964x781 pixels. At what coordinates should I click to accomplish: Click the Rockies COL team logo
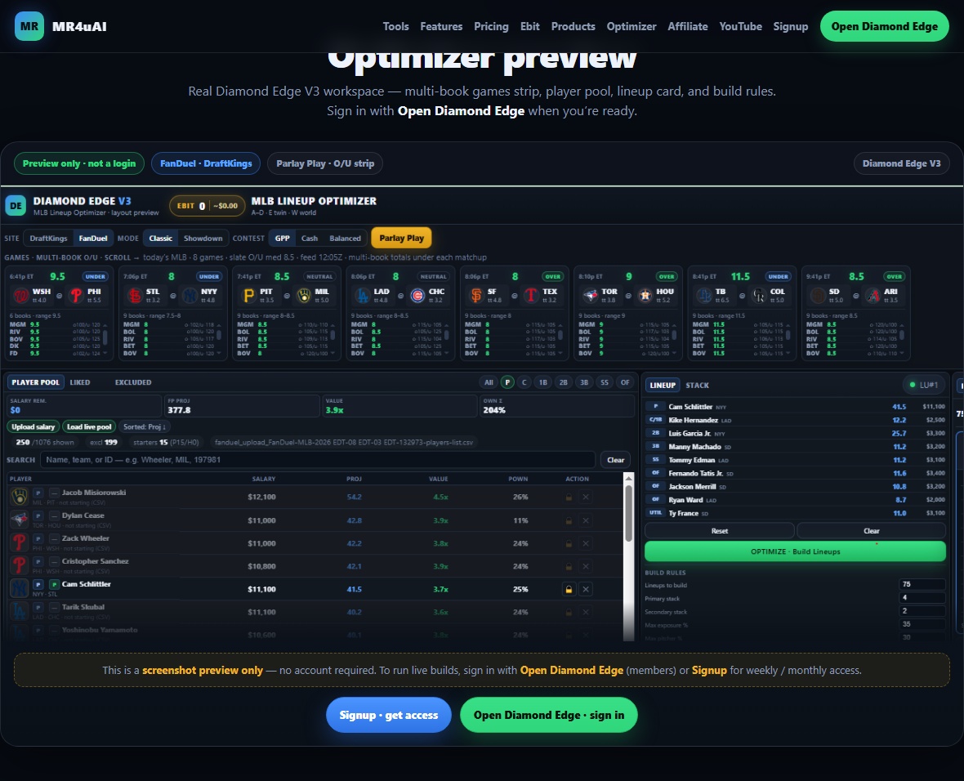759,296
